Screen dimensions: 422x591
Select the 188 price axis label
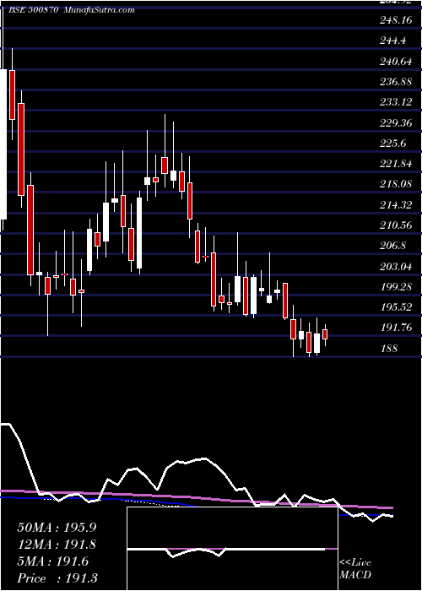[x=389, y=348]
